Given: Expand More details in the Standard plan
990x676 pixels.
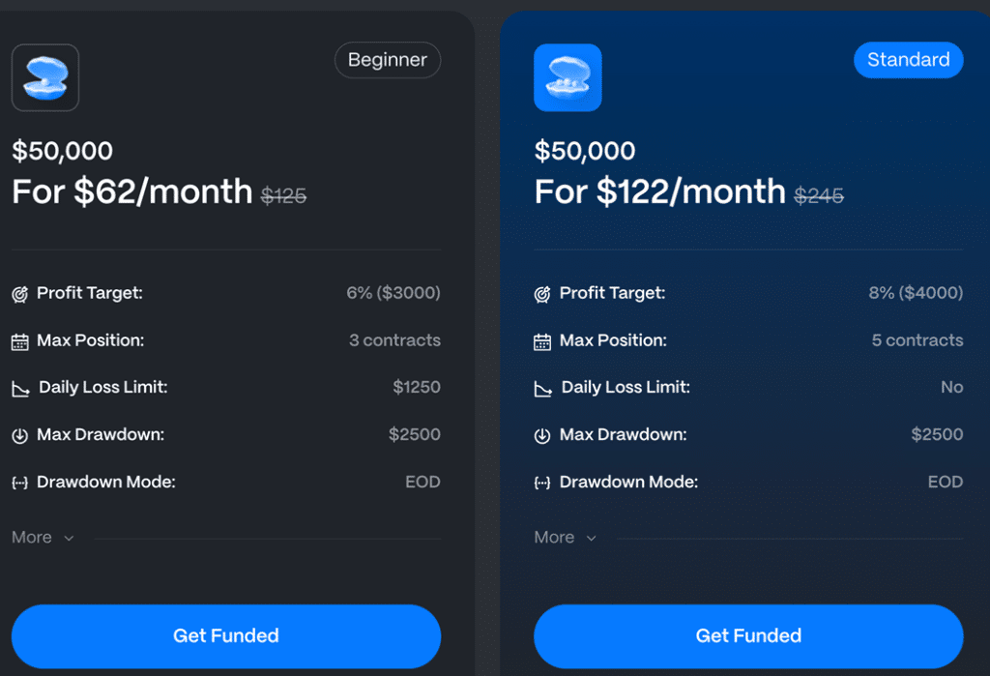Looking at the screenshot, I should click(565, 538).
